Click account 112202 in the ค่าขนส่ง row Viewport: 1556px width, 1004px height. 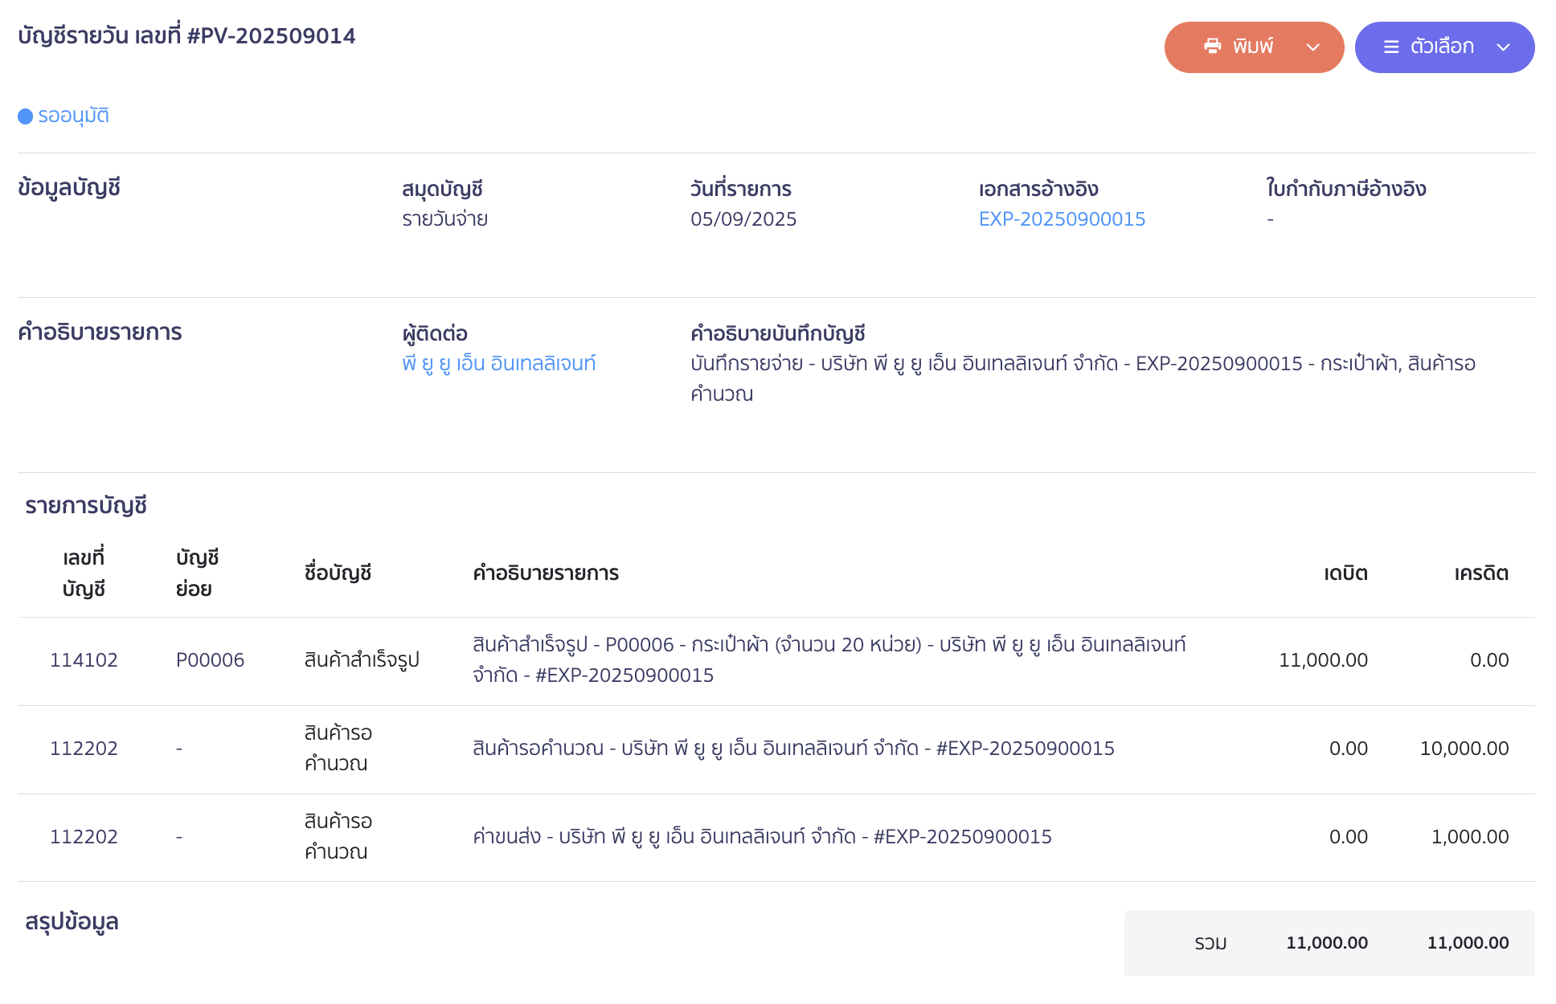click(84, 837)
